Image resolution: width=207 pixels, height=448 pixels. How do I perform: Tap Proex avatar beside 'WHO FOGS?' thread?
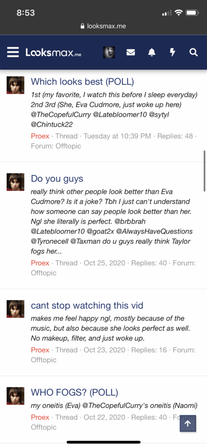(x=15, y=396)
